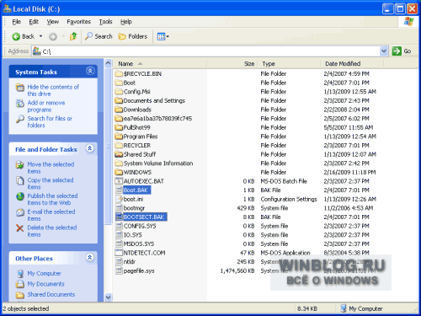Select the $RECYCLE.BIN folder icon
This screenshot has height=316, width=421.
tap(119, 74)
